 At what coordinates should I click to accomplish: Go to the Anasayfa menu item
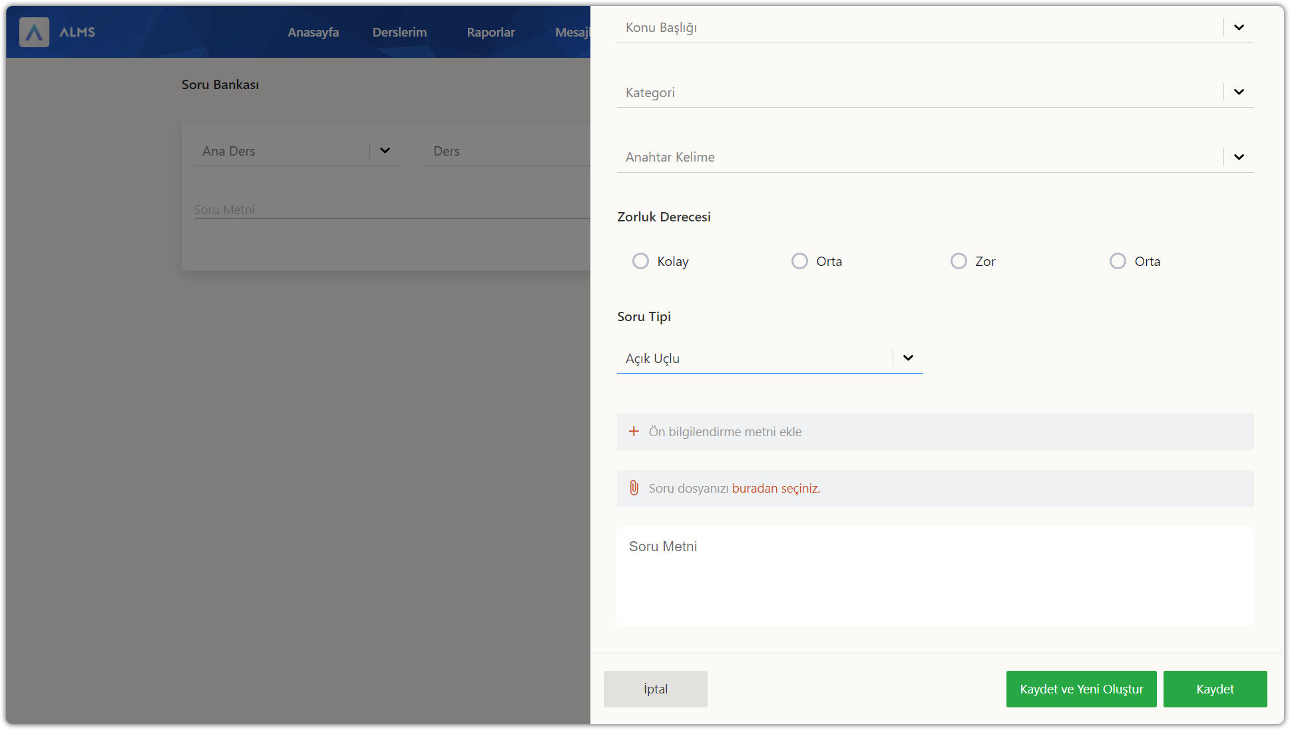(x=314, y=32)
